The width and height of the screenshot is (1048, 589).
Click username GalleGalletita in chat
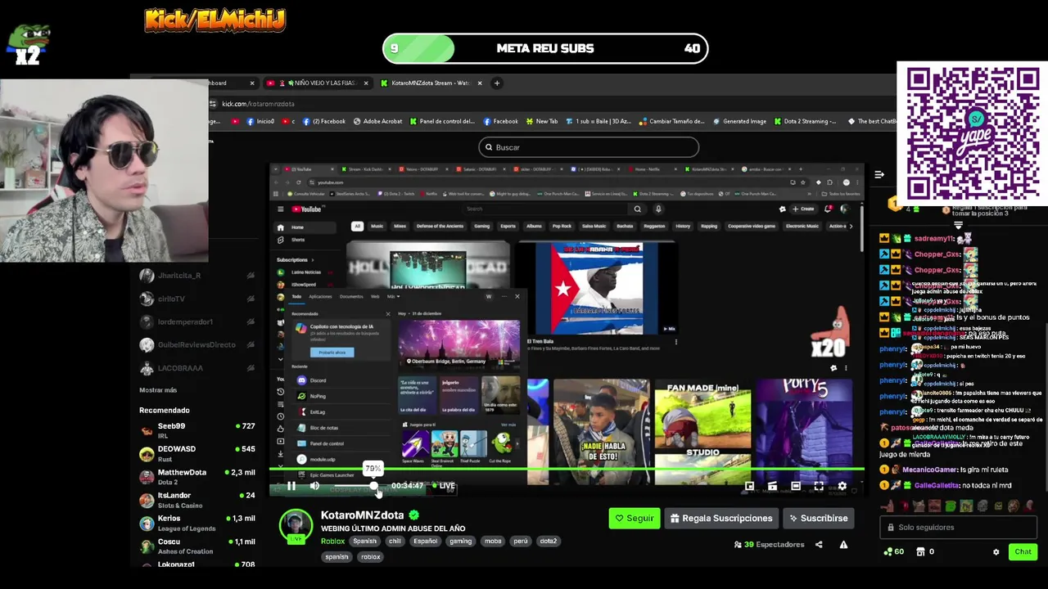(x=937, y=485)
